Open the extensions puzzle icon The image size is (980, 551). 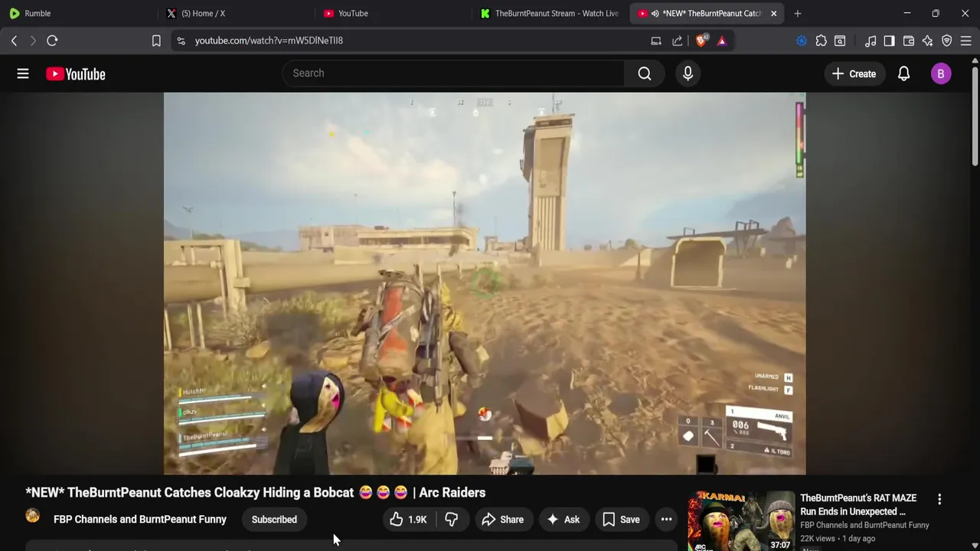pyautogui.click(x=822, y=41)
